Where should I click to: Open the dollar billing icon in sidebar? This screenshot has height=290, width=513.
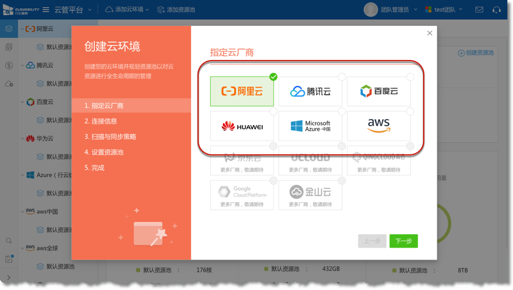pos(9,66)
